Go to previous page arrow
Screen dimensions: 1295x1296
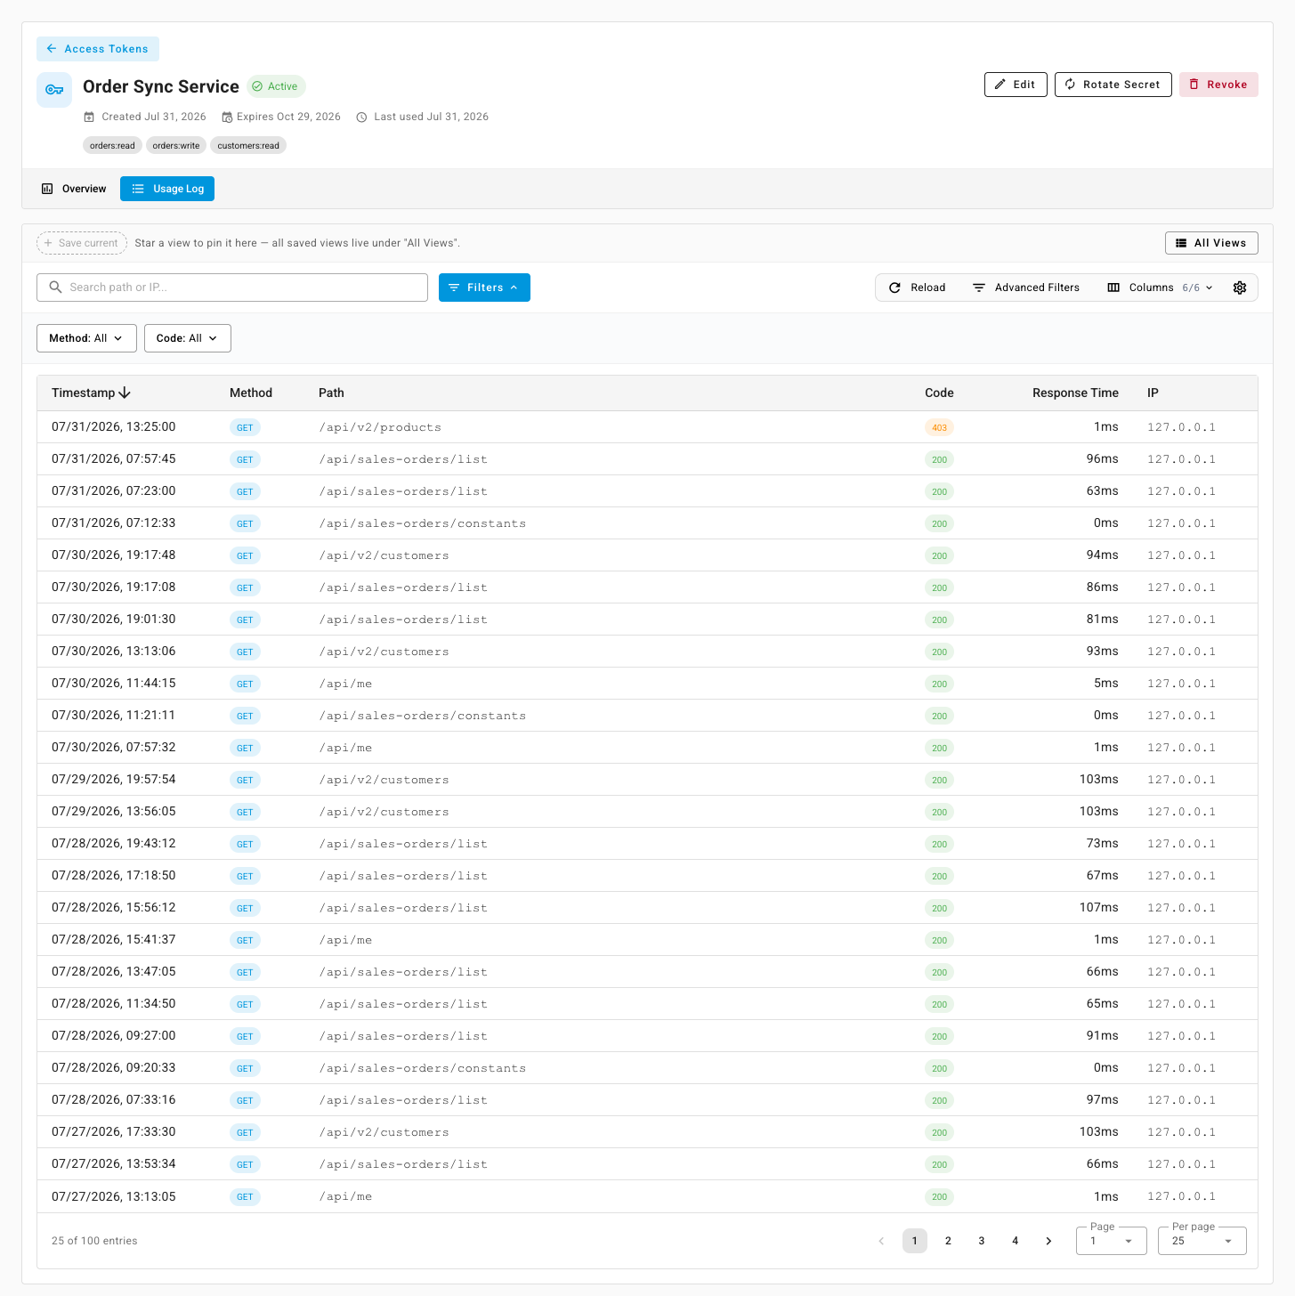pos(881,1241)
